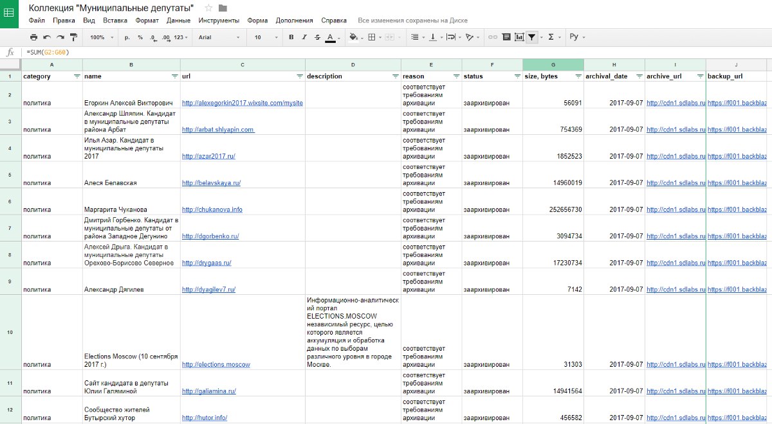Increase decimal places
The height and width of the screenshot is (424, 772).
[167, 37]
